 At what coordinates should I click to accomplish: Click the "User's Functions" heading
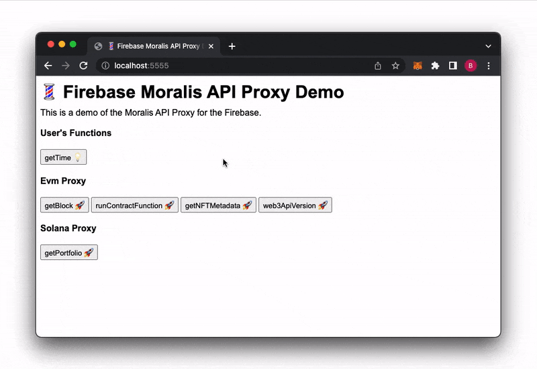coord(76,133)
